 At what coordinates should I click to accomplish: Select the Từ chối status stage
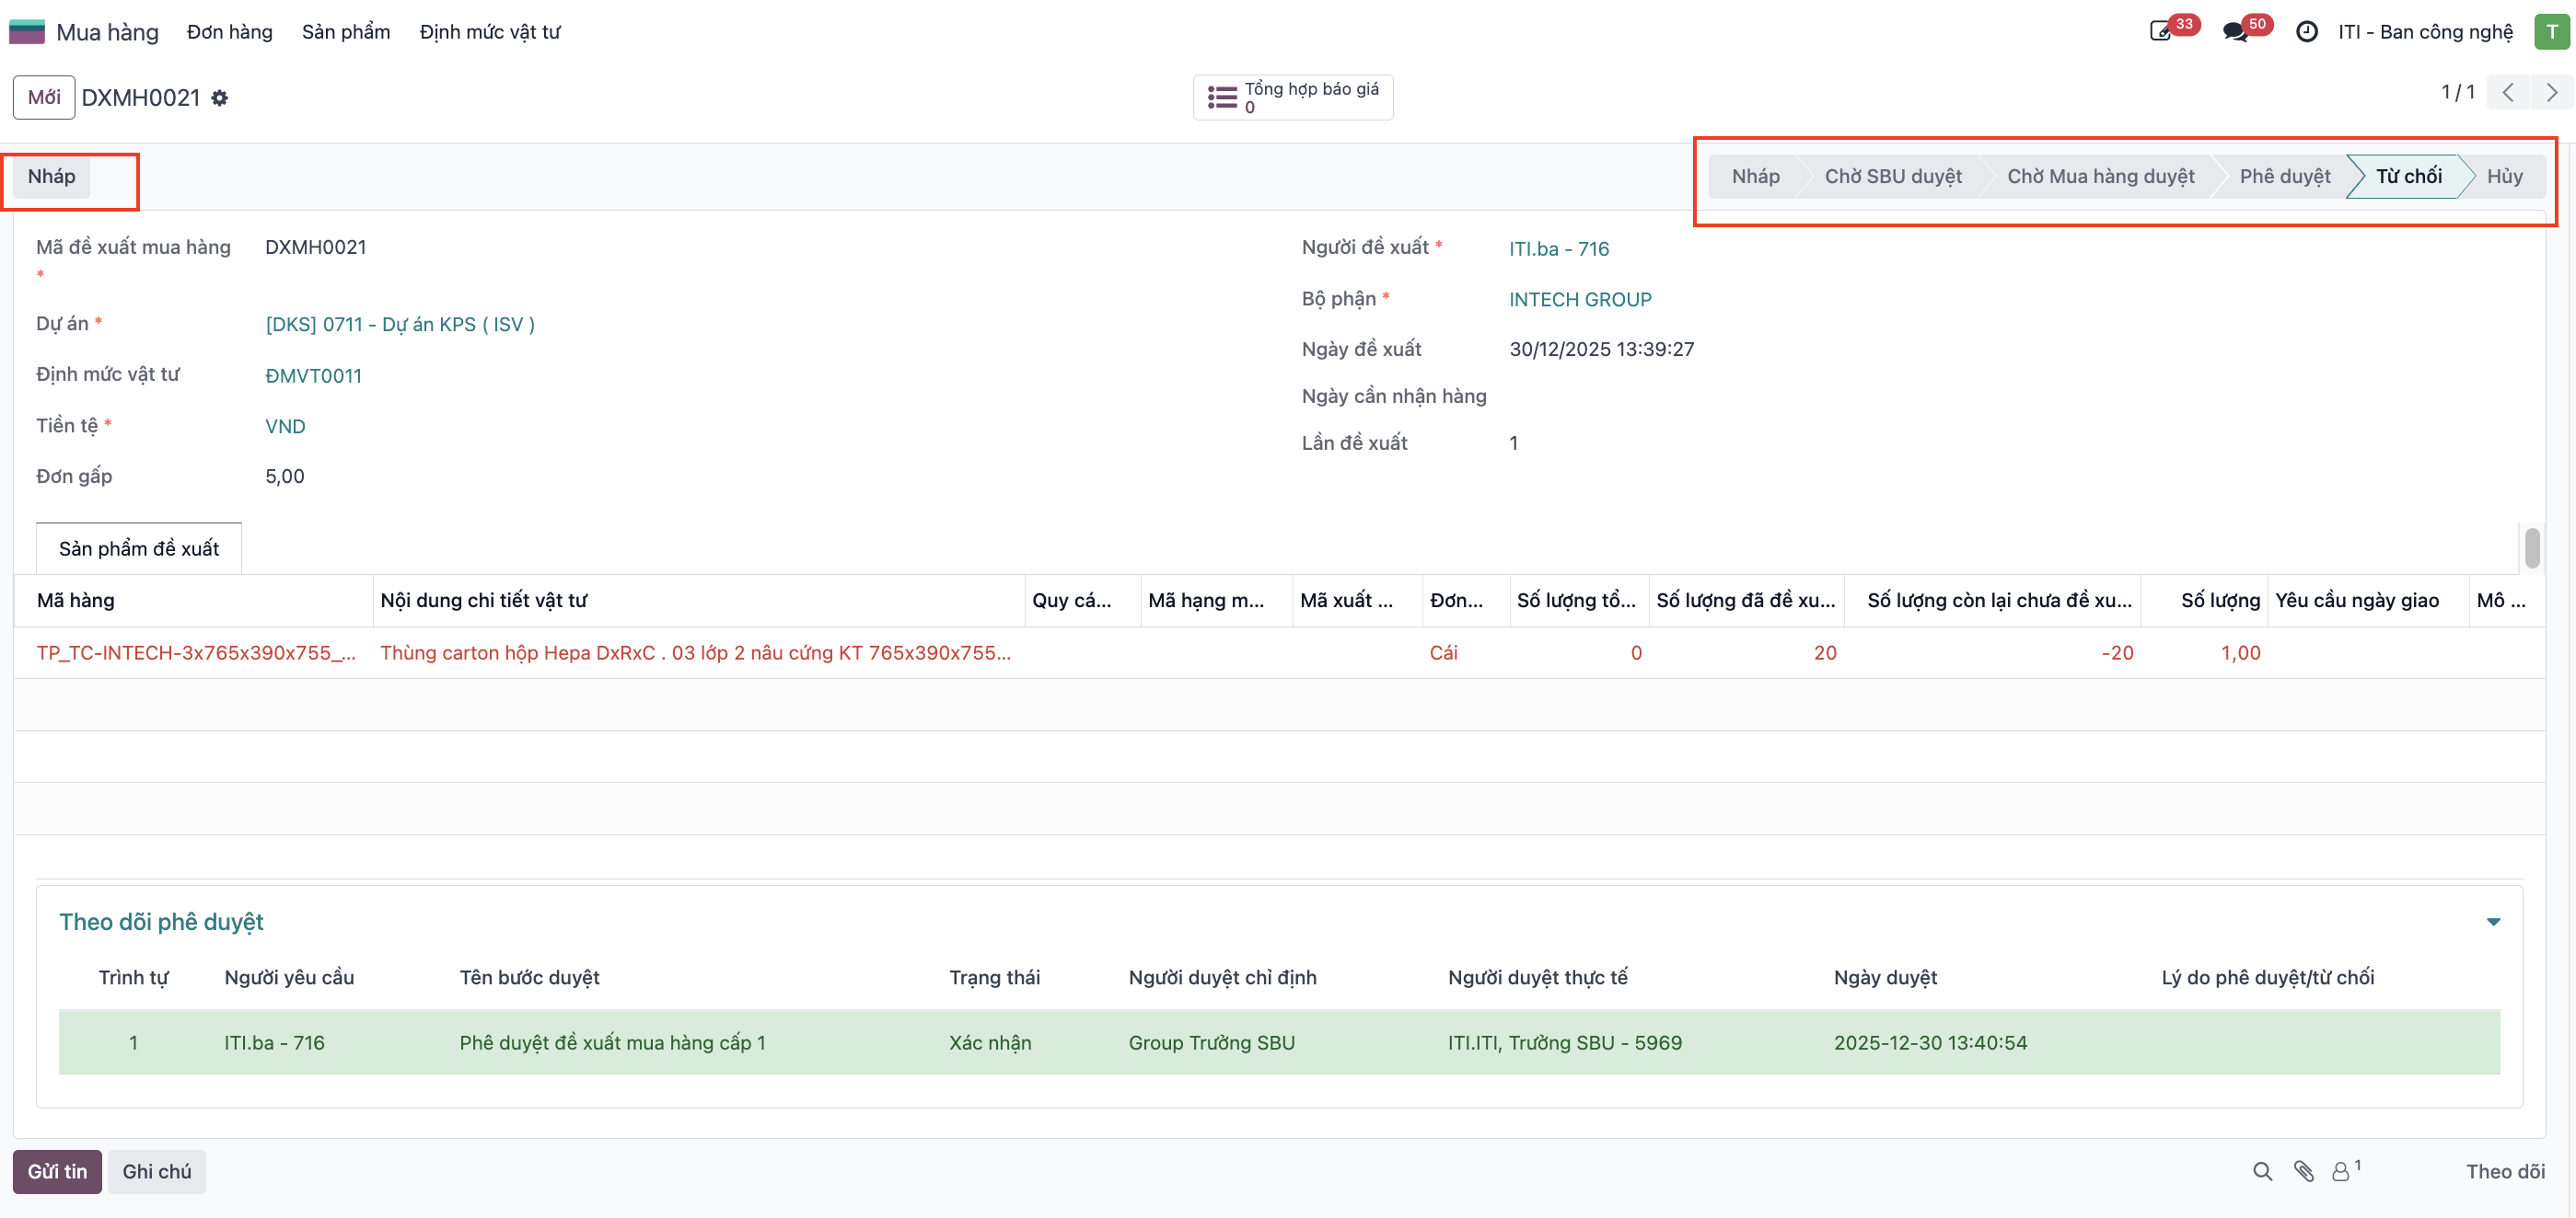[x=2408, y=177]
